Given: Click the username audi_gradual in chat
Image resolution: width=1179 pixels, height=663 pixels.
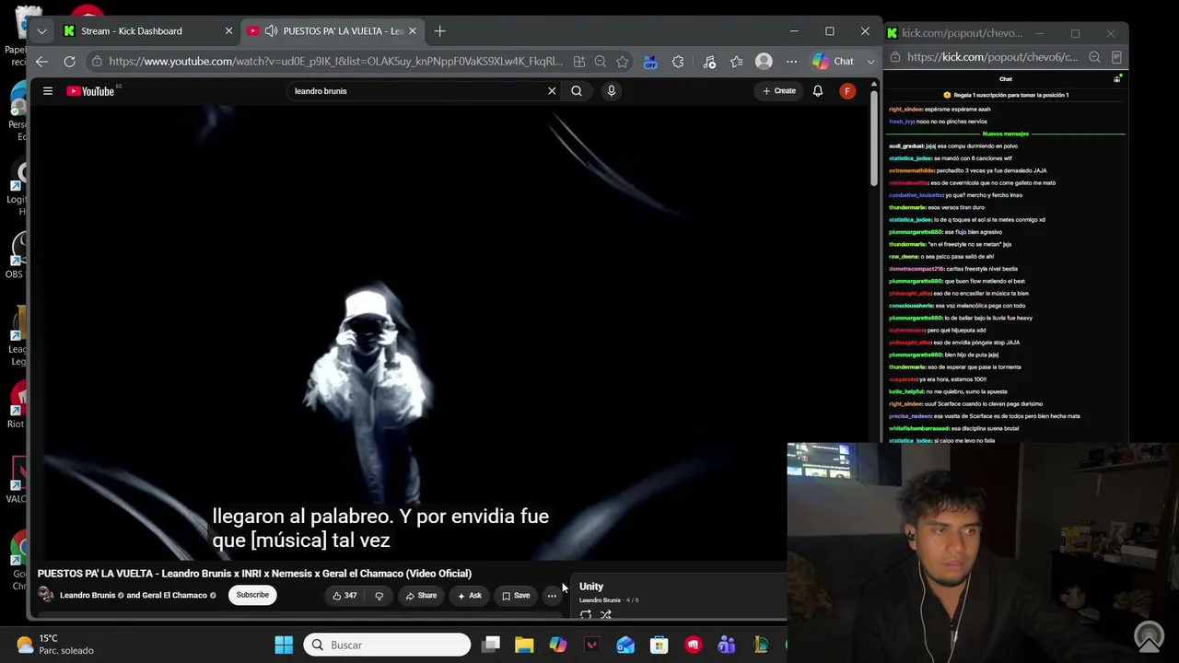Looking at the screenshot, I should [x=905, y=146].
